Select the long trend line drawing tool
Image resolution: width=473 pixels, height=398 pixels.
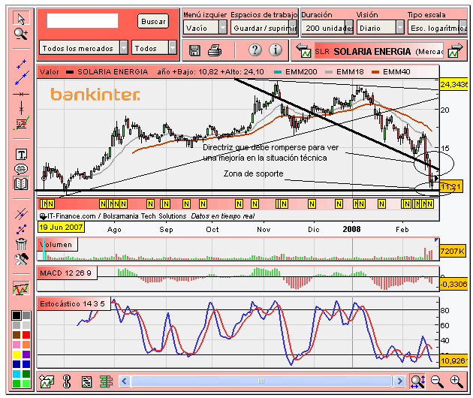click(x=22, y=78)
